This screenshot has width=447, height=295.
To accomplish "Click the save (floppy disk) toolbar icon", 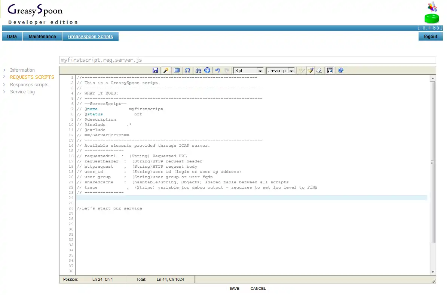I will [x=155, y=70].
